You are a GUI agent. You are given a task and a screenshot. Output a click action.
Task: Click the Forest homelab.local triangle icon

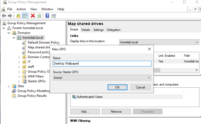pyautogui.click(x=9, y=28)
